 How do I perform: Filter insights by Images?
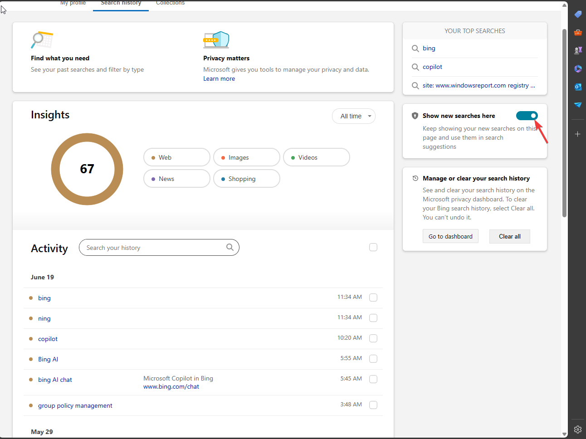click(x=247, y=157)
